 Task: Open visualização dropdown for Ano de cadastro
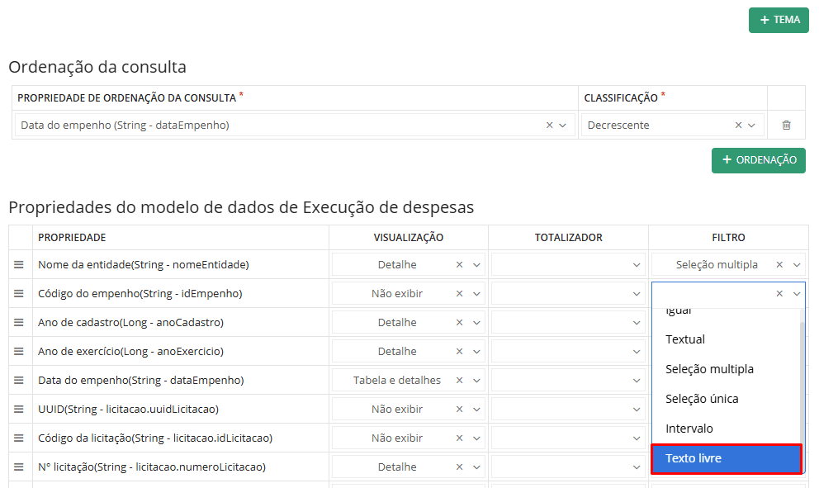pos(476,322)
